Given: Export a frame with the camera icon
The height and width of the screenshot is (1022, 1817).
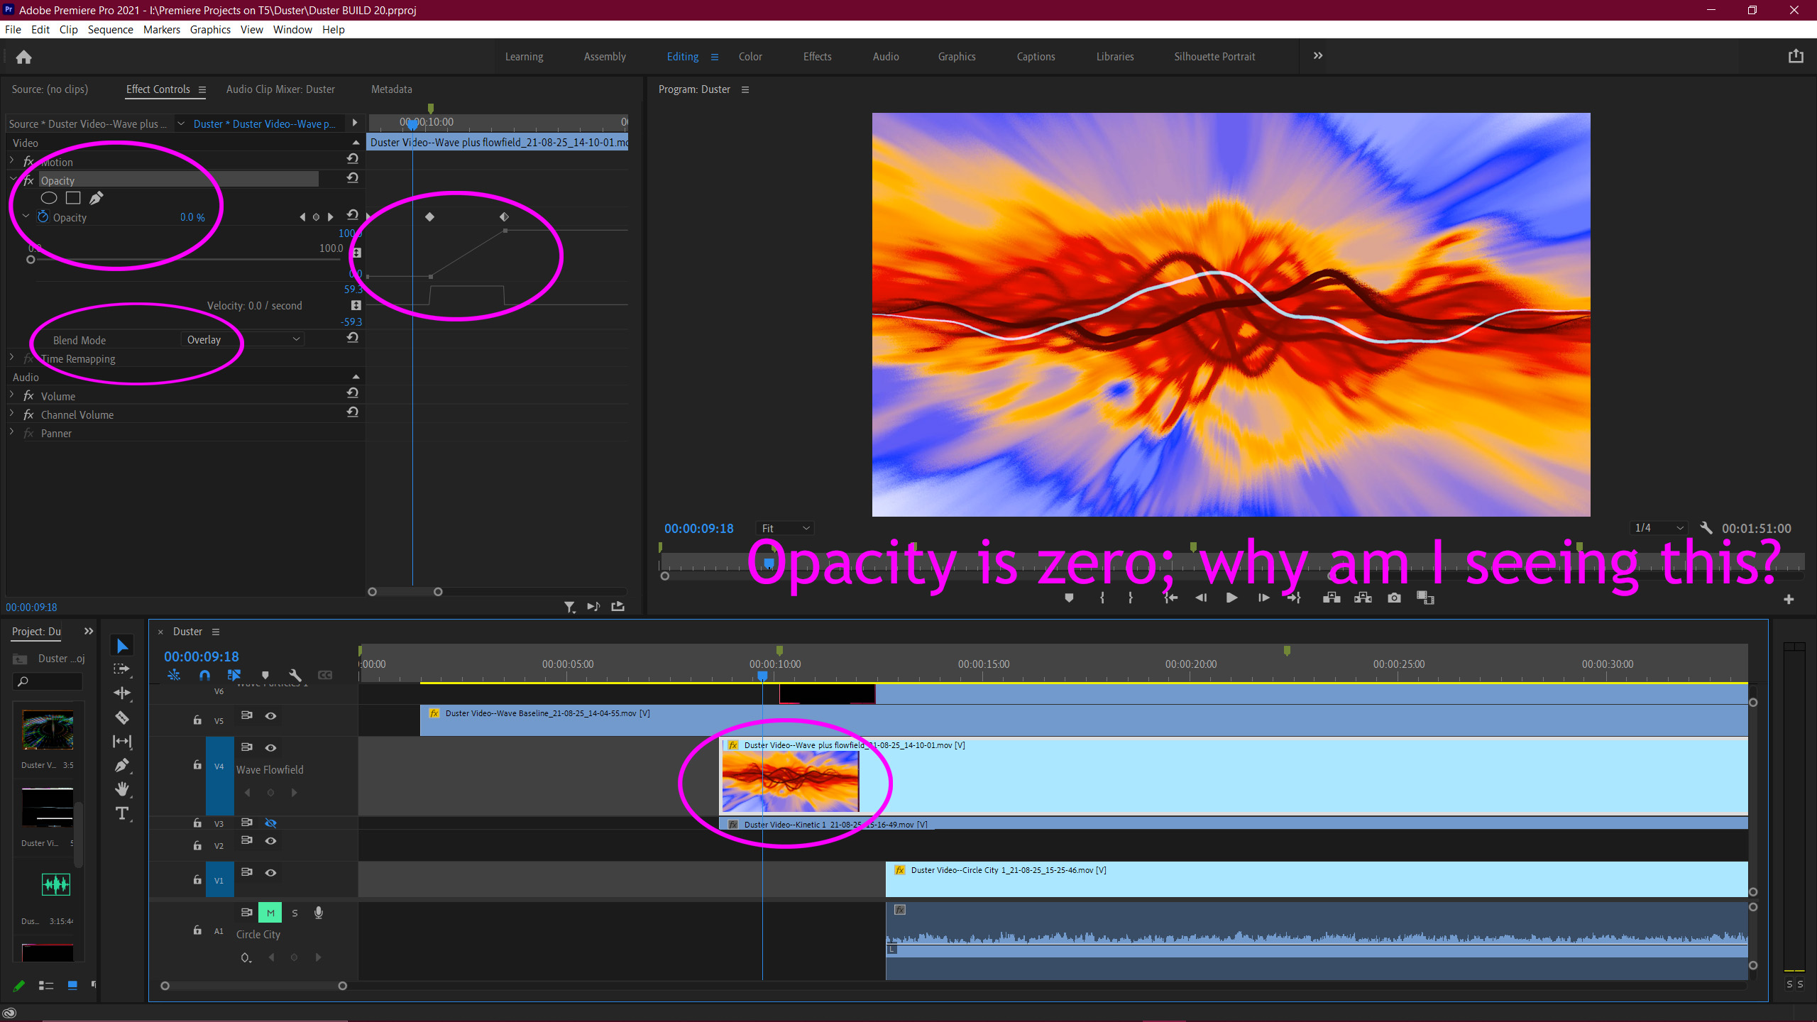Looking at the screenshot, I should point(1393,598).
